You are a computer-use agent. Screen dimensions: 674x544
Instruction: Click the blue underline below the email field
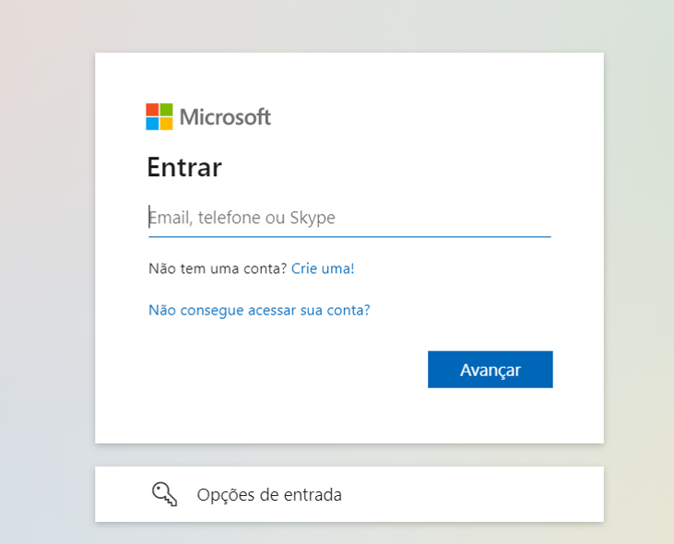coord(349,237)
